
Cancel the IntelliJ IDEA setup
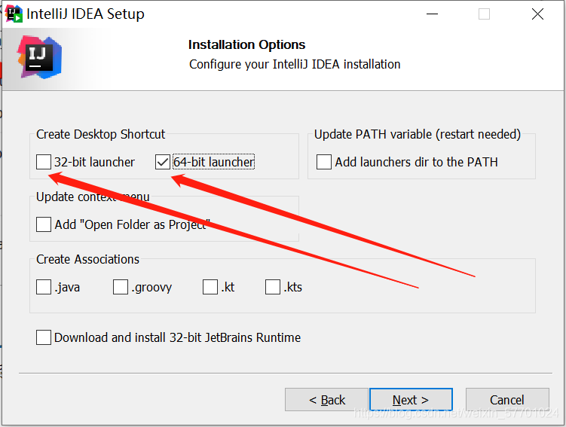(x=507, y=400)
